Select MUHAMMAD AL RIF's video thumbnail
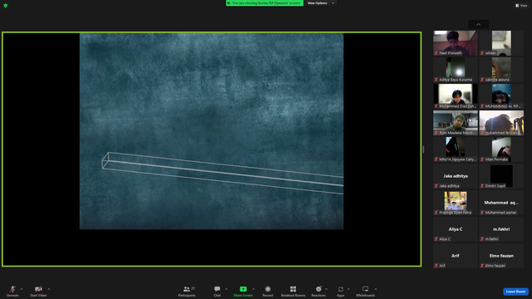532x299 pixels. (501, 96)
